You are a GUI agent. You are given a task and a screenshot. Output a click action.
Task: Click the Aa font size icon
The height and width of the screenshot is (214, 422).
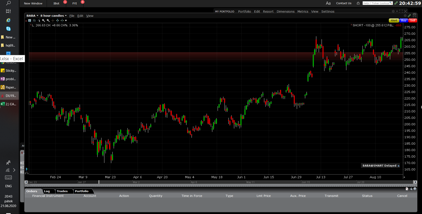[x=328, y=3]
